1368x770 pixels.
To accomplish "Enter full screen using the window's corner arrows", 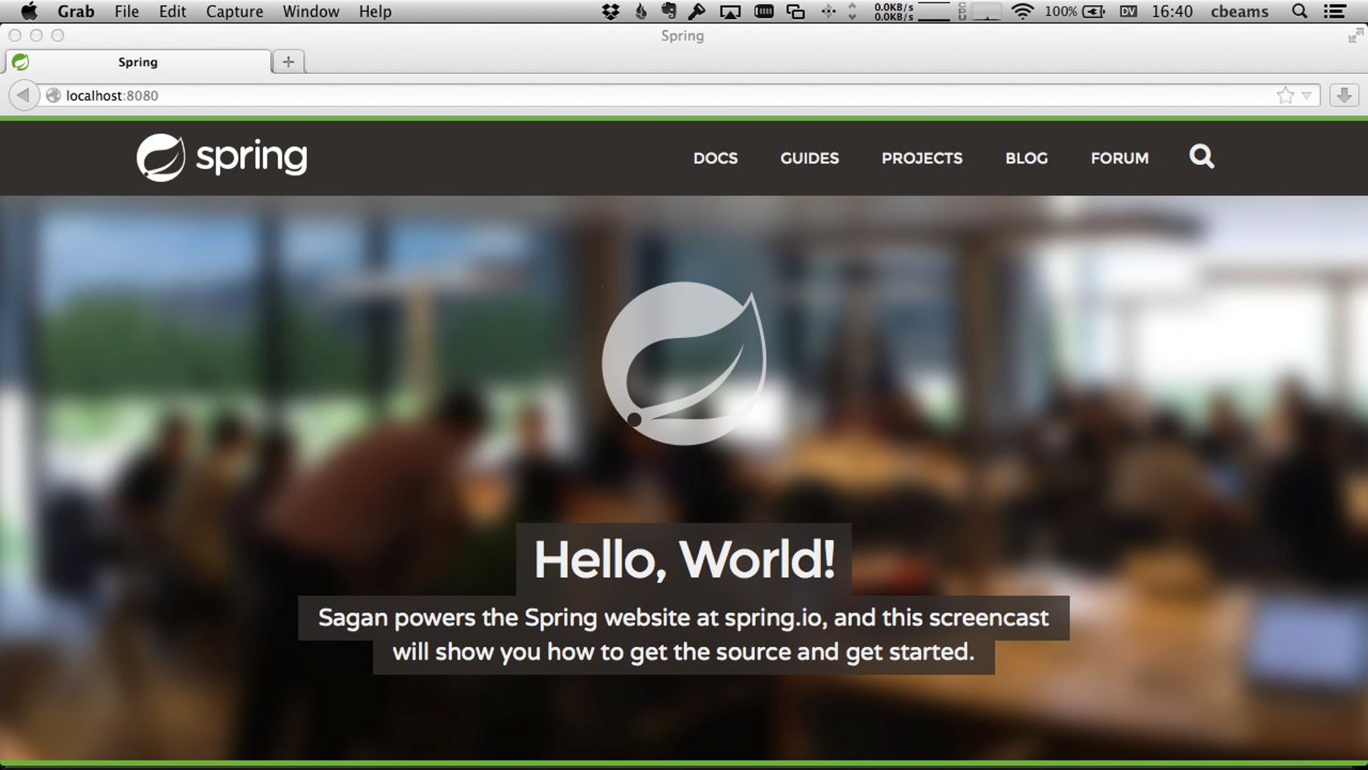I will coord(1355,36).
